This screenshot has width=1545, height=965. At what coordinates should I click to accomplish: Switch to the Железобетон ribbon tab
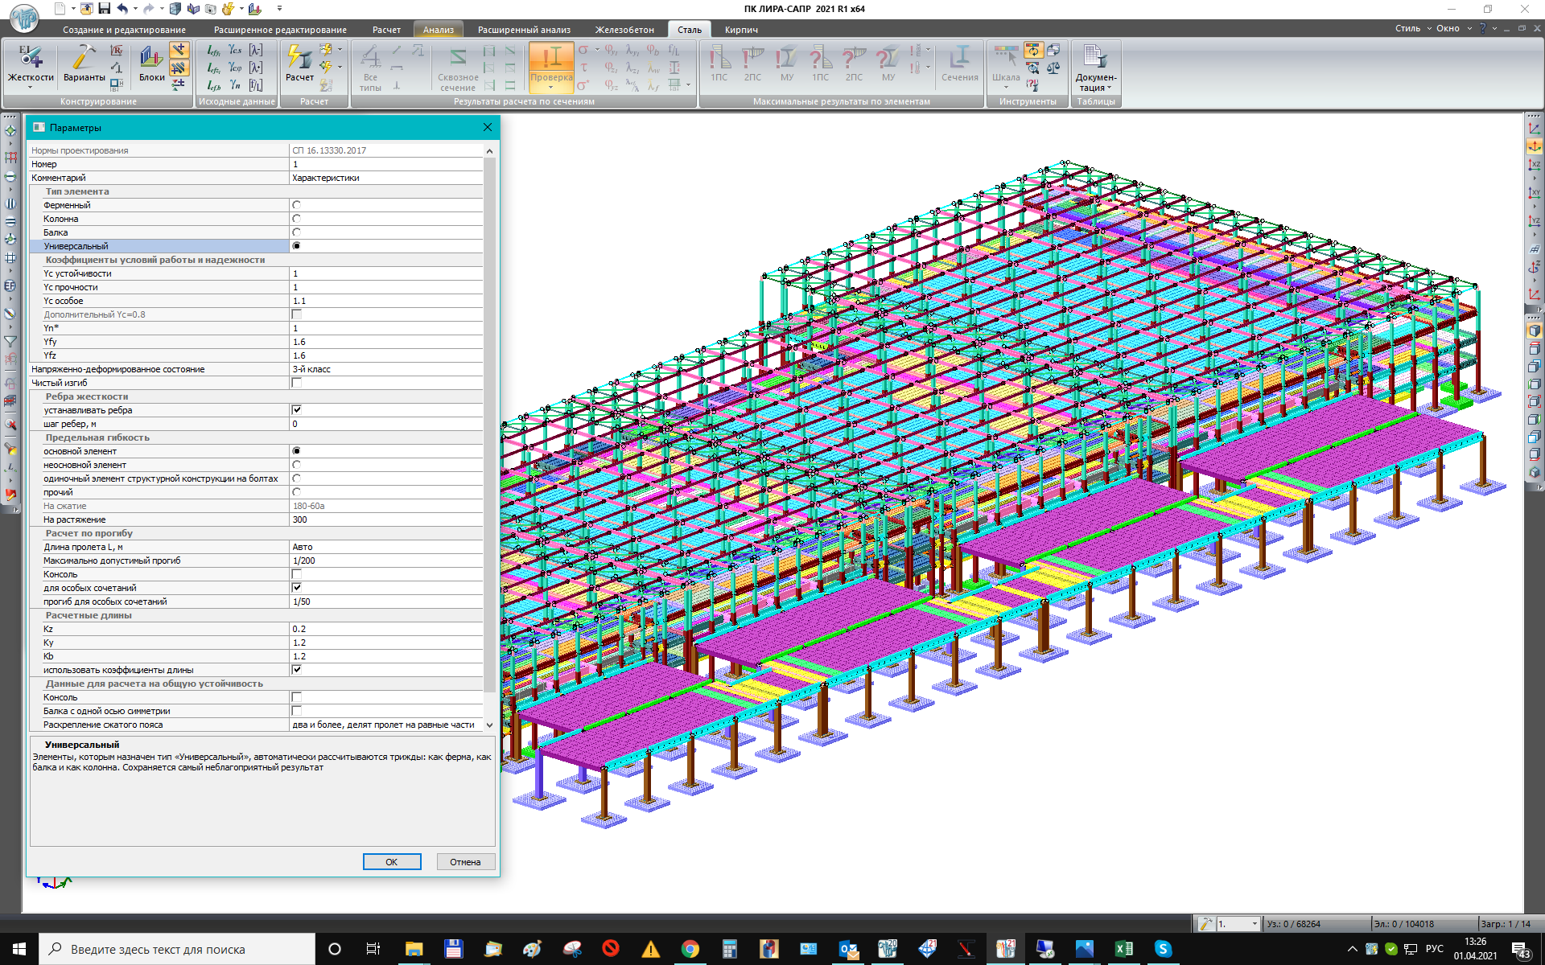coord(624,30)
